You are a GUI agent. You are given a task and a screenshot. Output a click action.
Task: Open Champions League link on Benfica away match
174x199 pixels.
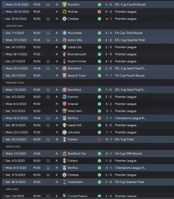tap(130, 118)
